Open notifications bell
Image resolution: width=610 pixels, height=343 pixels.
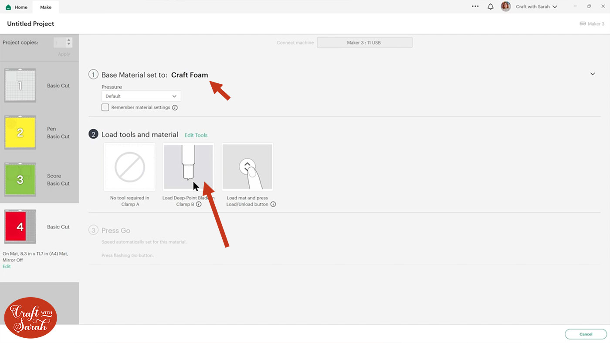click(491, 7)
